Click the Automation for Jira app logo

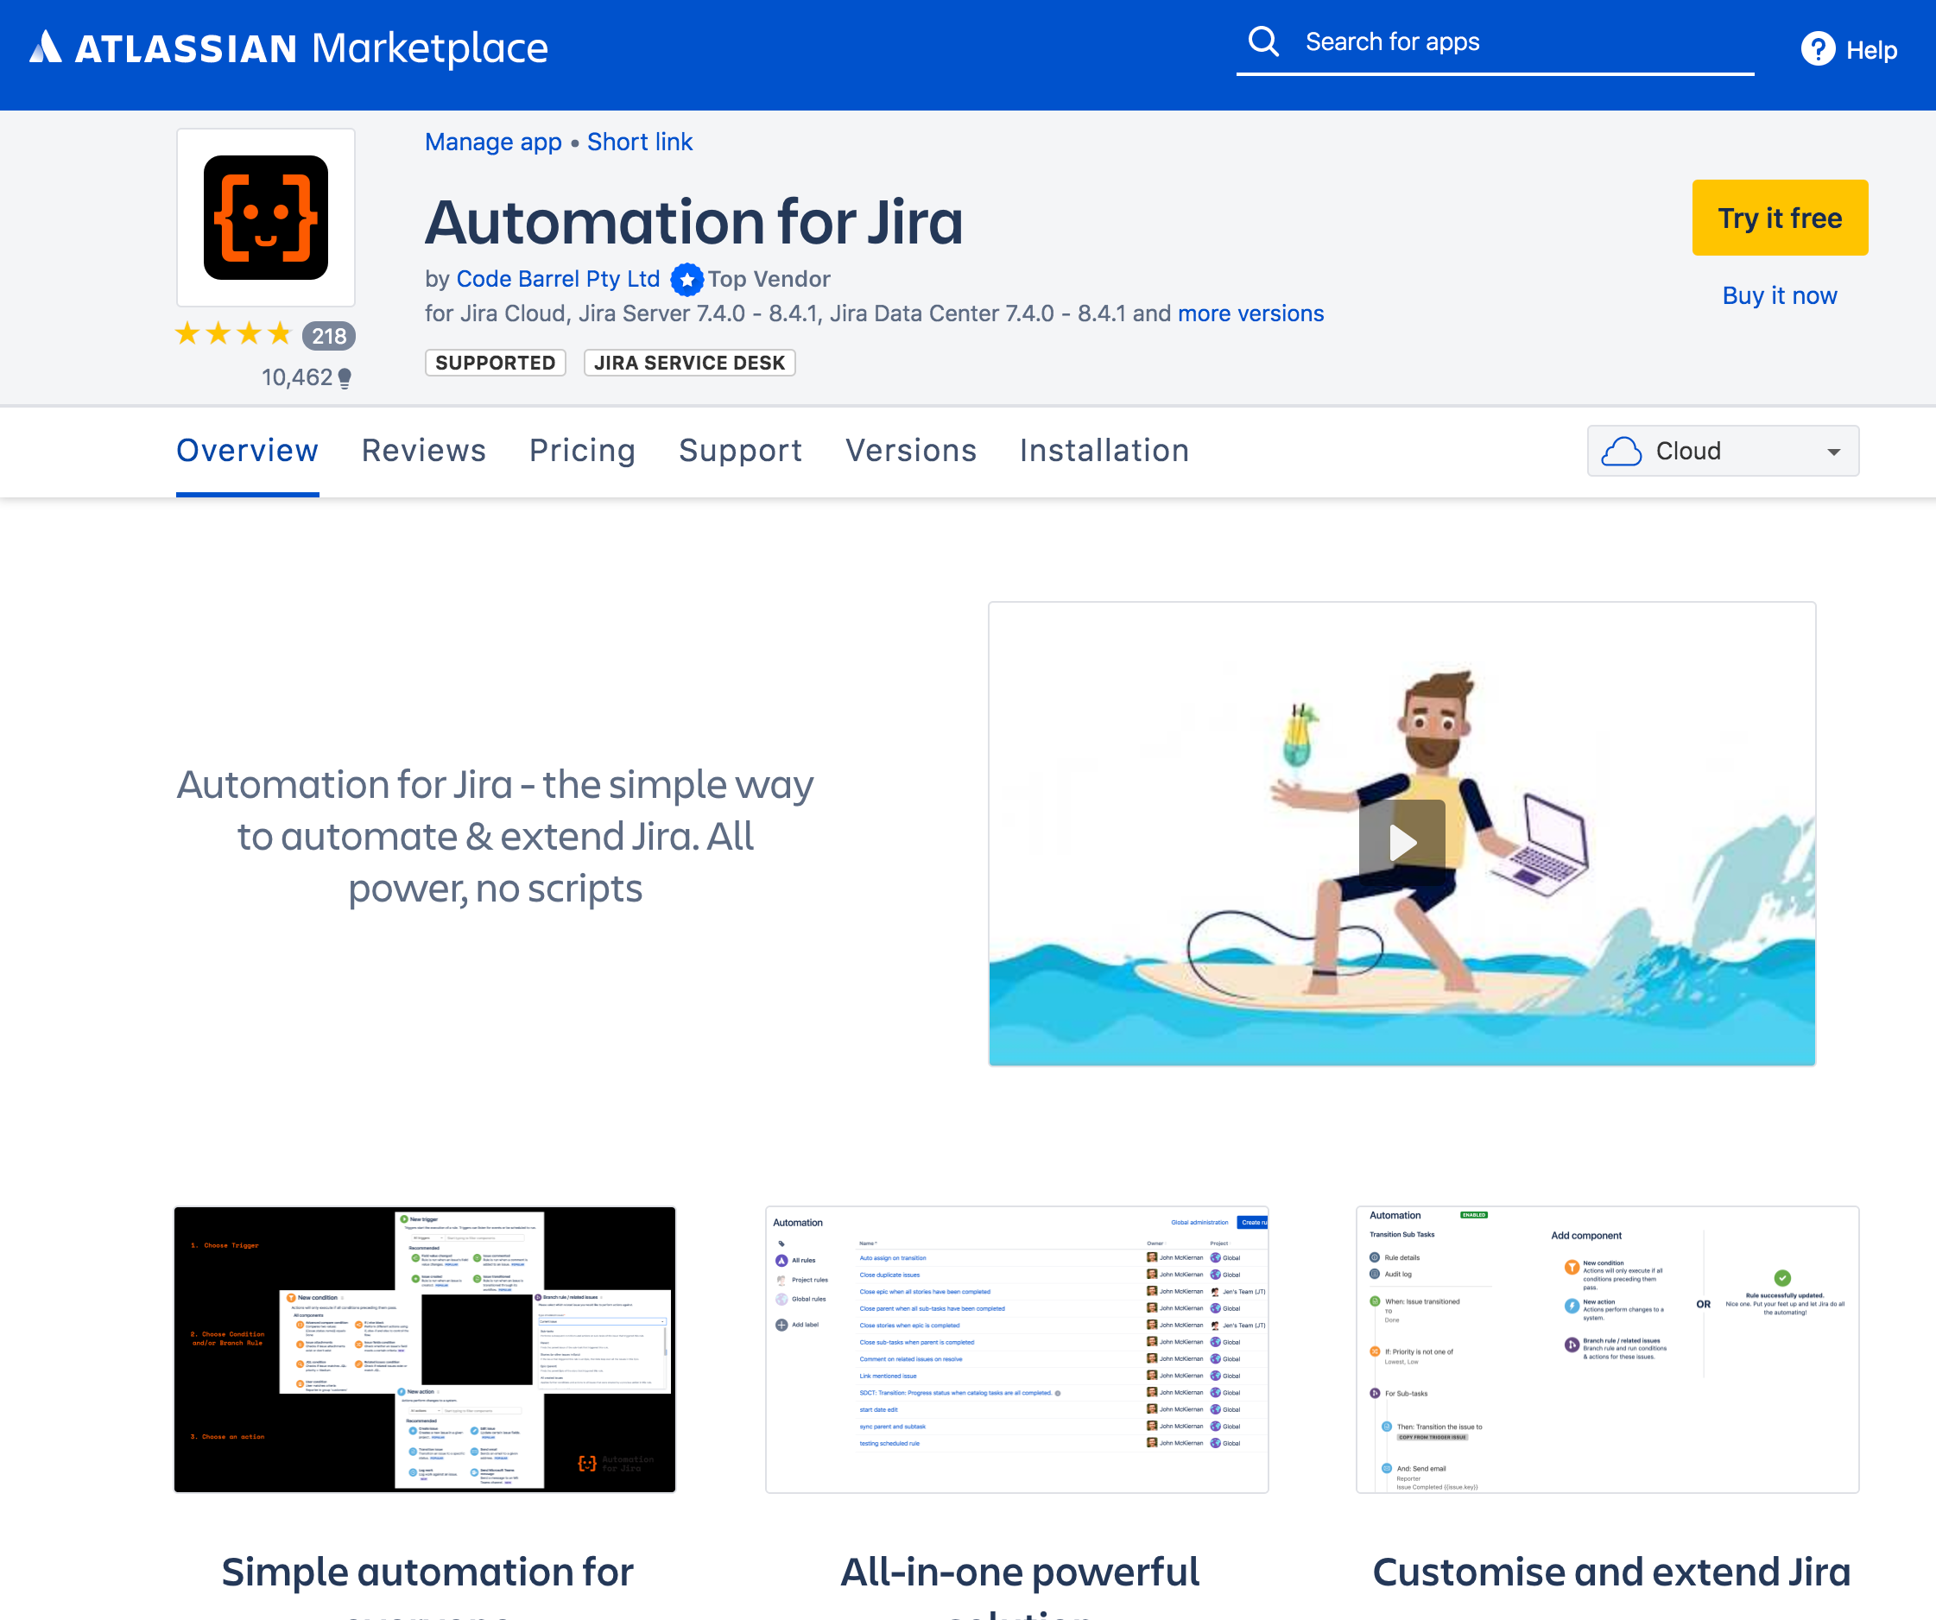[265, 218]
